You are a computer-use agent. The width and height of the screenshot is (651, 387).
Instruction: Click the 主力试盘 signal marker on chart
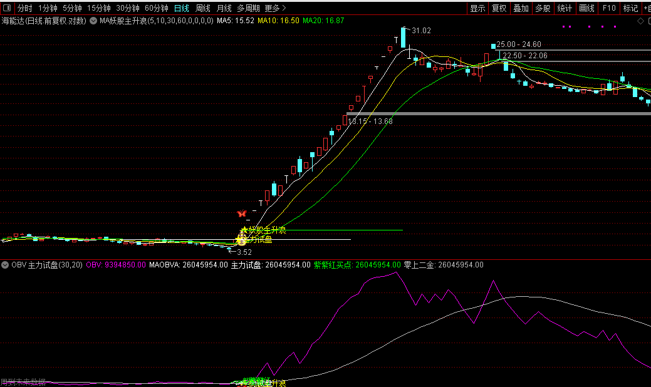[x=254, y=239]
